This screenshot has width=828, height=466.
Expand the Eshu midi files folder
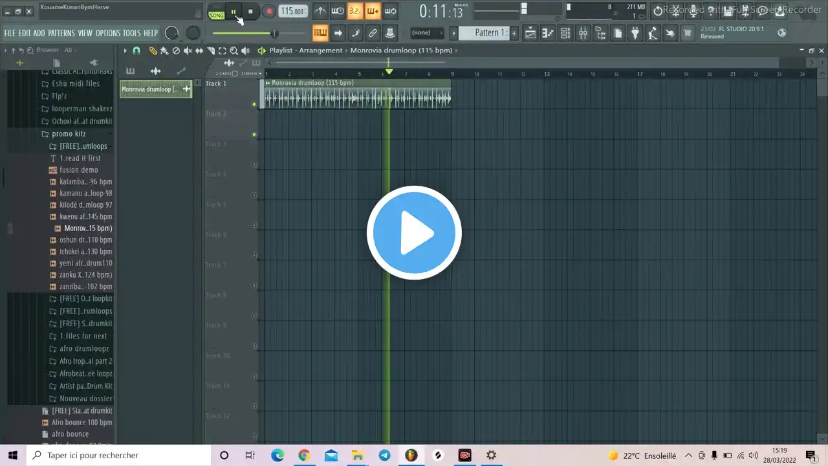[x=71, y=83]
